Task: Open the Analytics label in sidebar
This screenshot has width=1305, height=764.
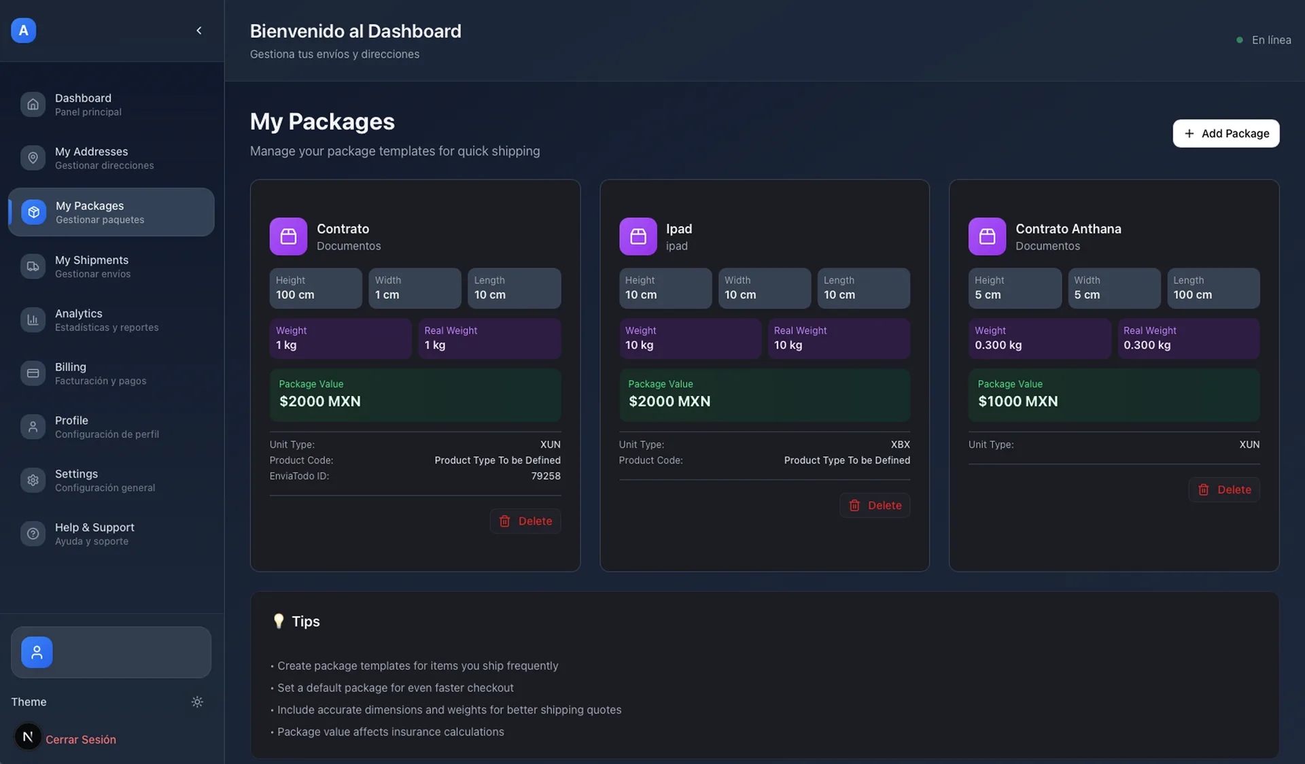Action: (x=79, y=313)
